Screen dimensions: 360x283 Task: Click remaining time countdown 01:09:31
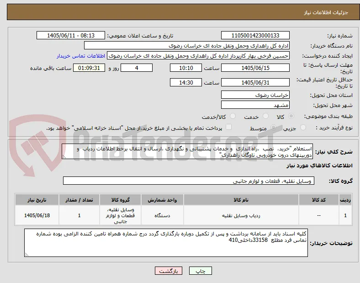point(89,68)
